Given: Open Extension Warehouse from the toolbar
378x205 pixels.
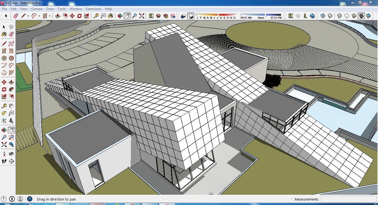Looking at the screenshot, I should [x=166, y=16].
